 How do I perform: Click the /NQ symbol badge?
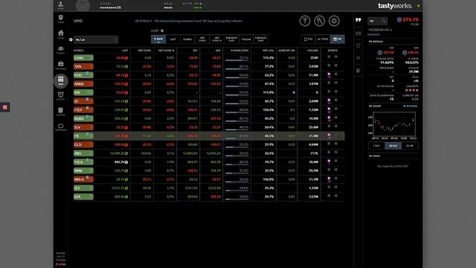coord(83,153)
